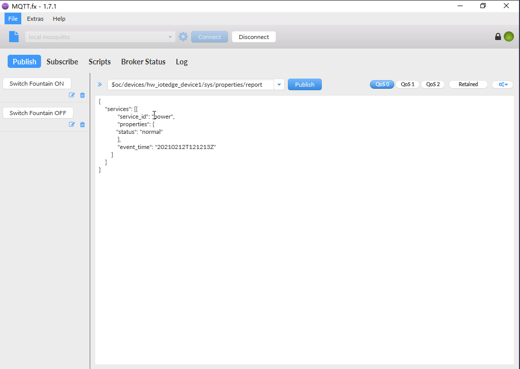The width and height of the screenshot is (520, 369).
Task: Open the connection profile dropdown
Action: (x=170, y=37)
